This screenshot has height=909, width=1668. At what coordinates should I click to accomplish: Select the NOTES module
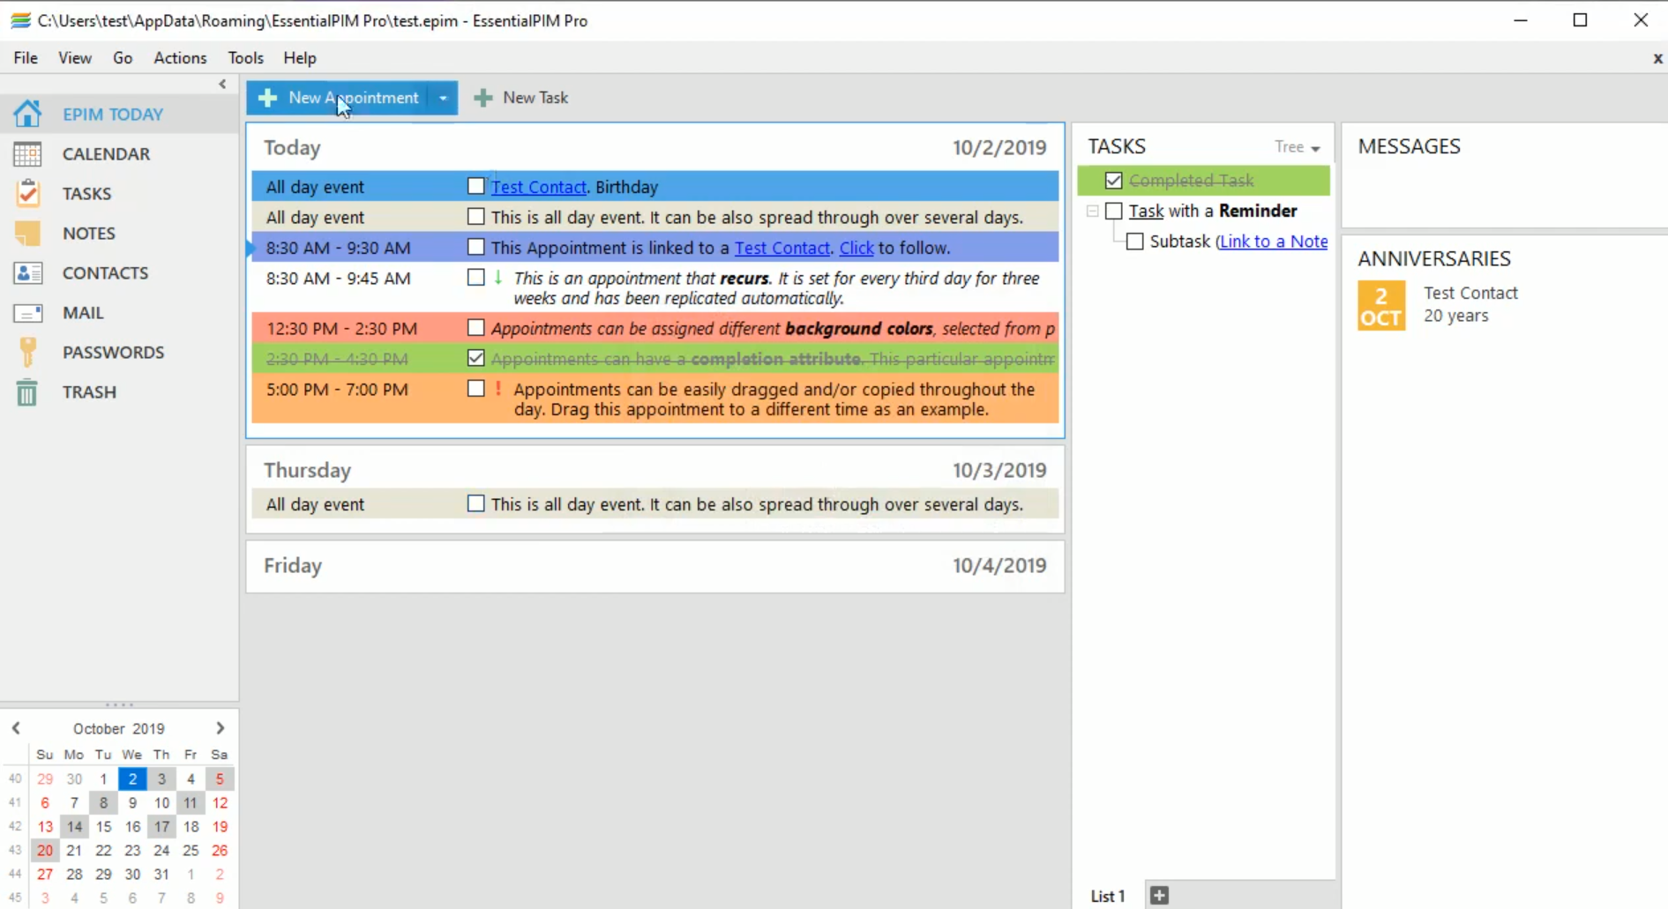click(88, 233)
